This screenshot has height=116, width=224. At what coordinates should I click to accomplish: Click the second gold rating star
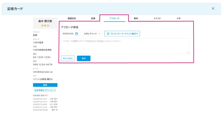click(45, 26)
